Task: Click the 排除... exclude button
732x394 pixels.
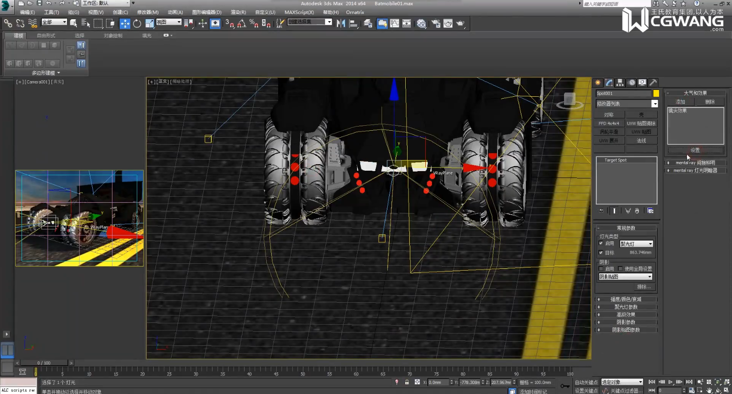Action: point(644,287)
